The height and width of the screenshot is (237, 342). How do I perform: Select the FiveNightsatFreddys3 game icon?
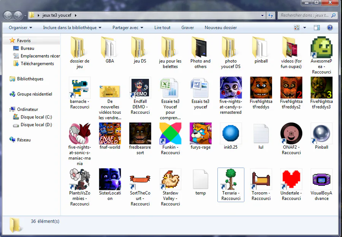click(321, 88)
